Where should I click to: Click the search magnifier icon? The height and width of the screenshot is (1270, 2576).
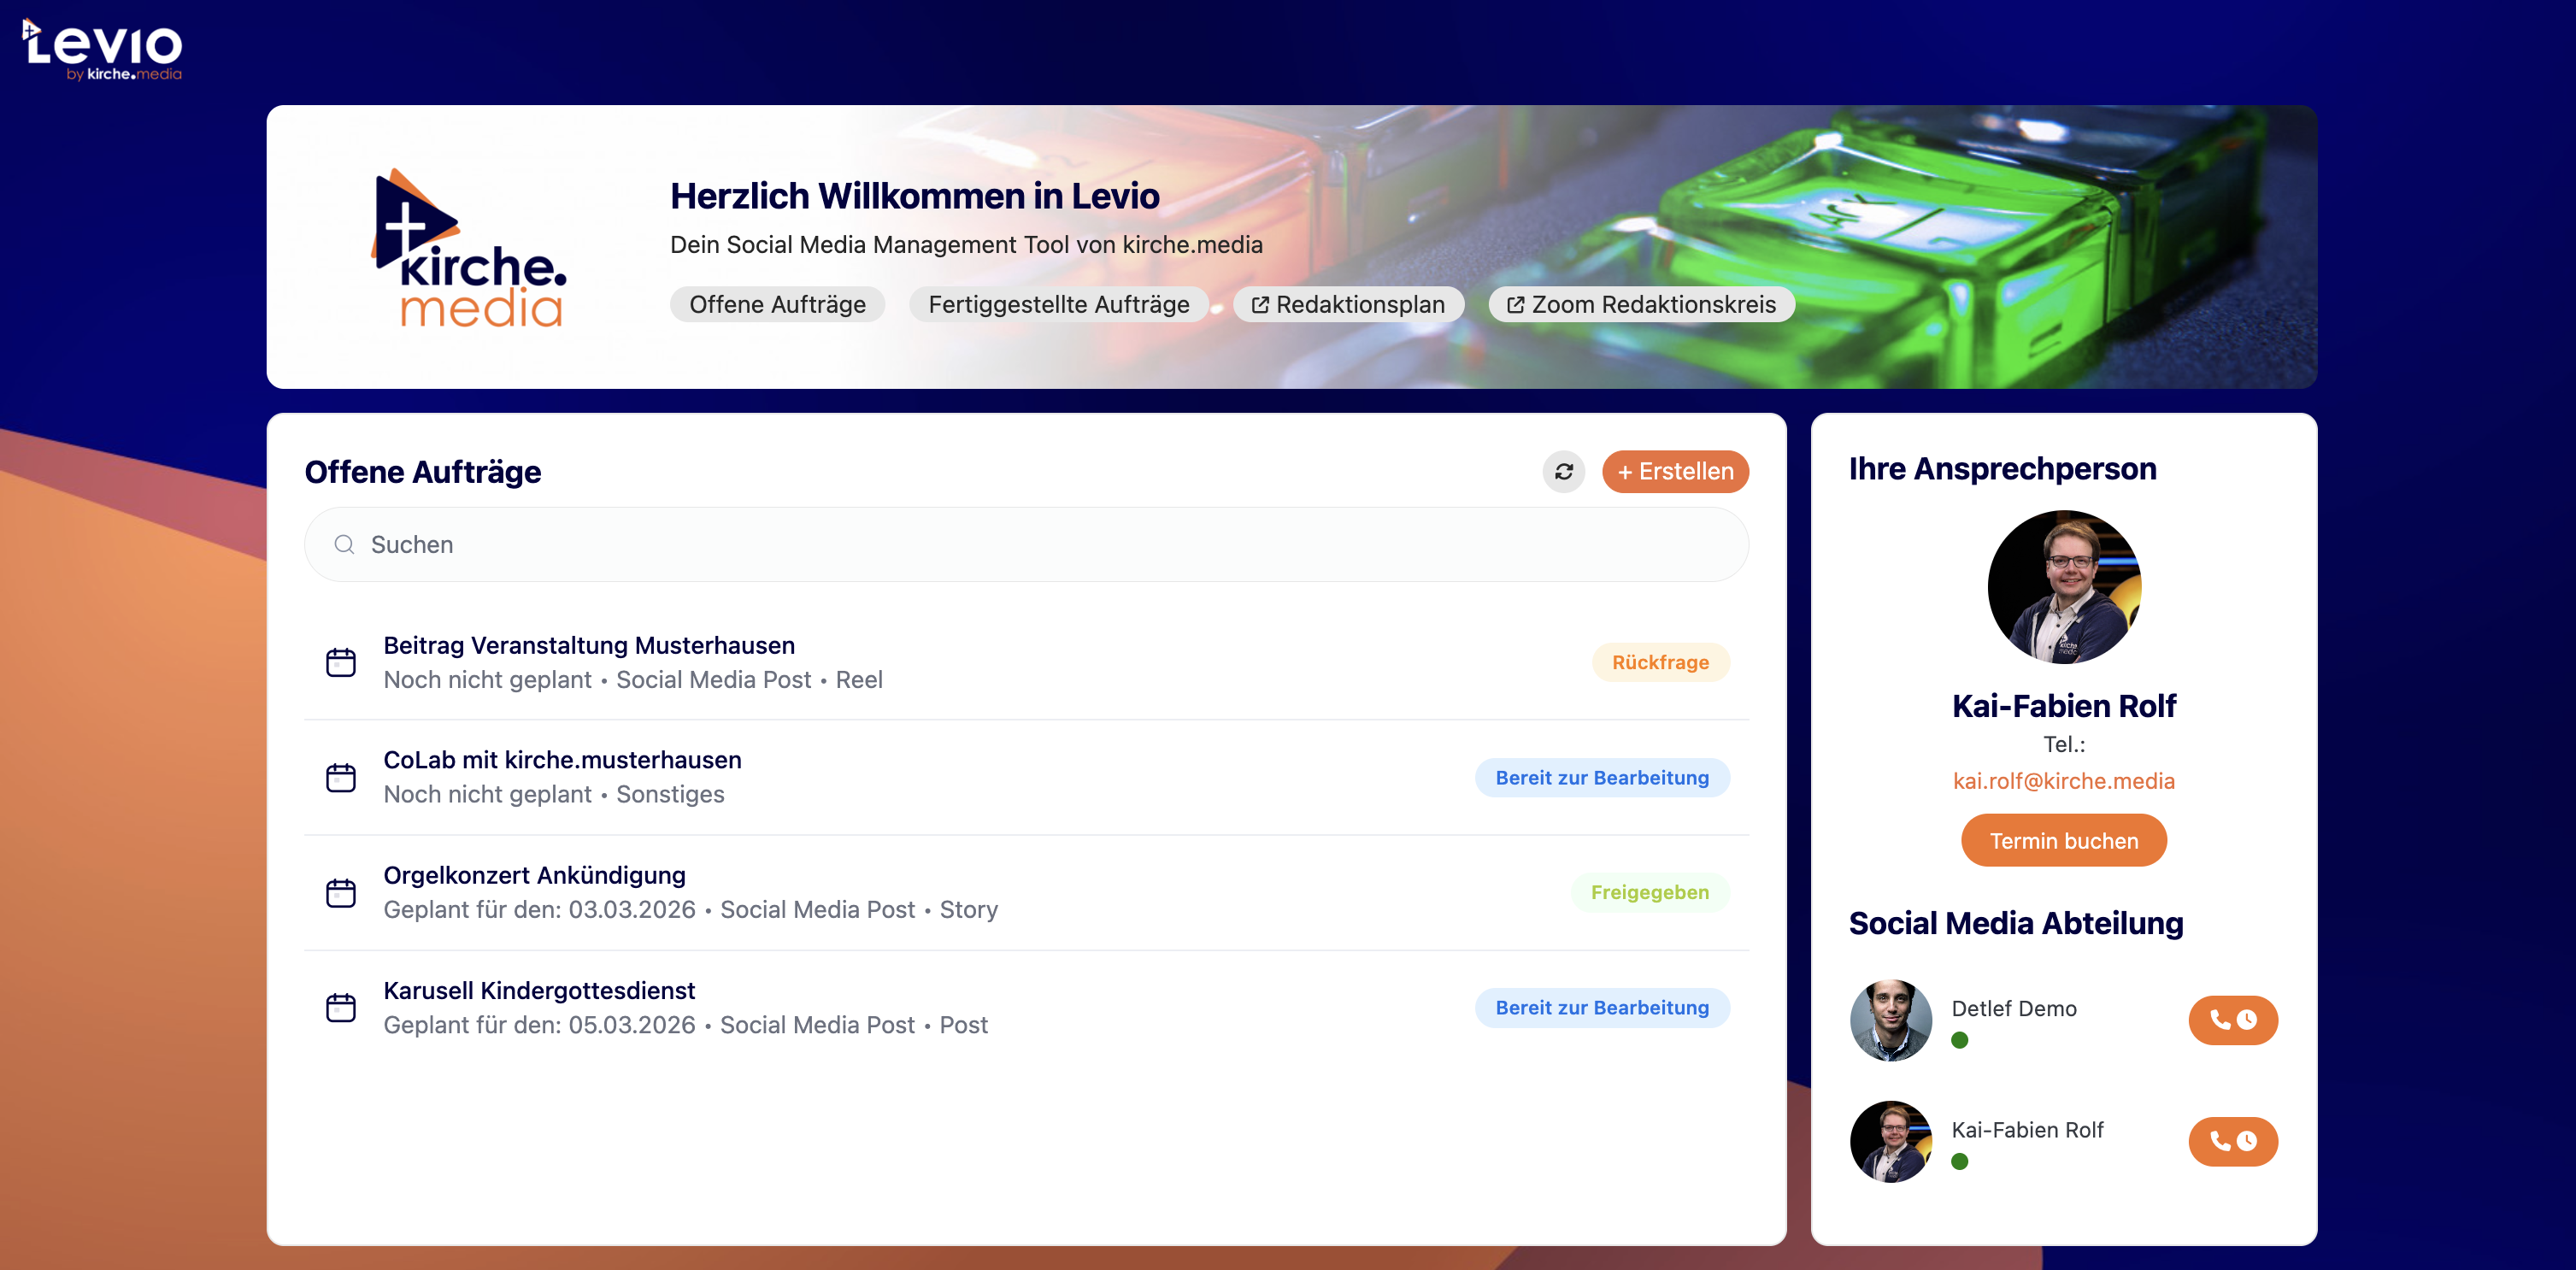(x=344, y=544)
